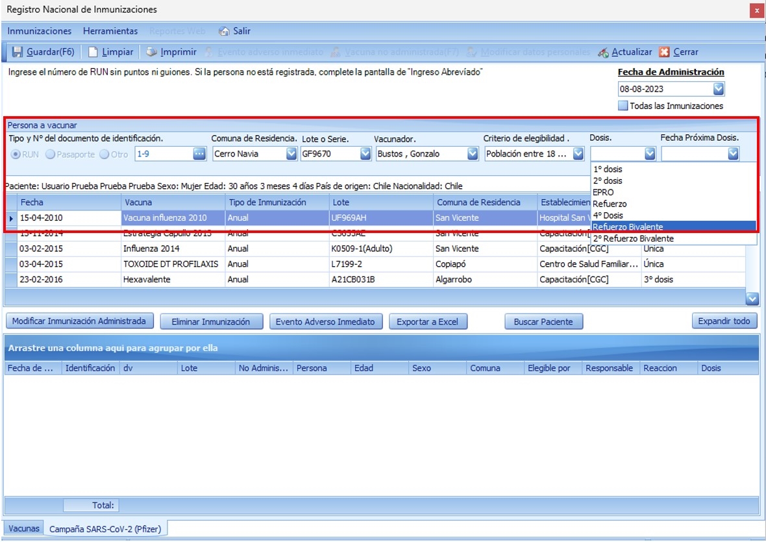Sort by the Tipo de Inmunización header

coord(277,202)
